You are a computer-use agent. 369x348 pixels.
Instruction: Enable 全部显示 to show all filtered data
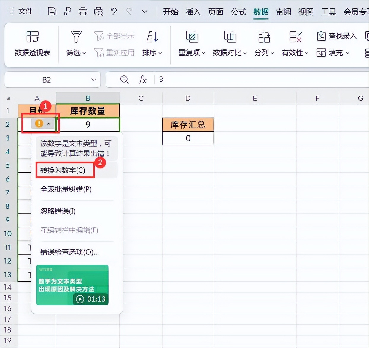point(115,35)
